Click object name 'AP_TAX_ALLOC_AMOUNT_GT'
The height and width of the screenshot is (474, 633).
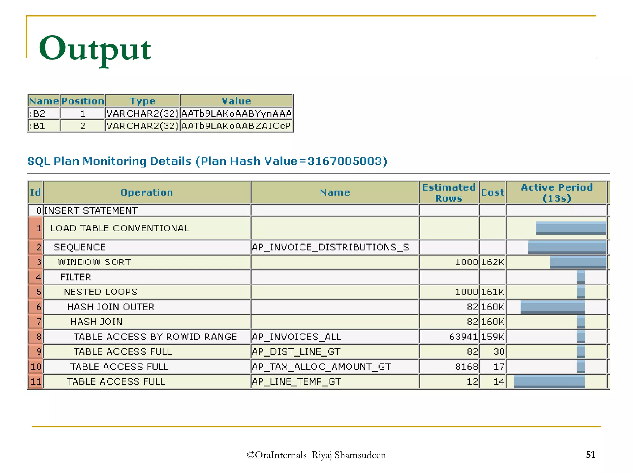(x=321, y=367)
